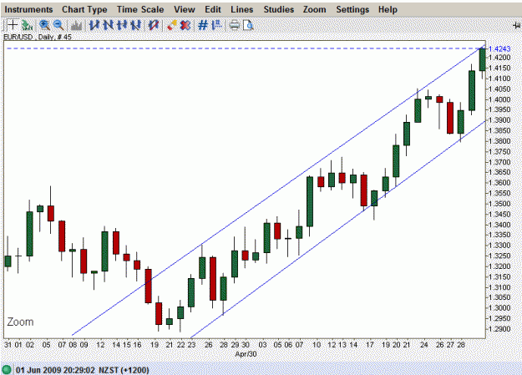This screenshot has width=522, height=375.
Task: Click the 1.4000 price axis label
Action: [499, 99]
